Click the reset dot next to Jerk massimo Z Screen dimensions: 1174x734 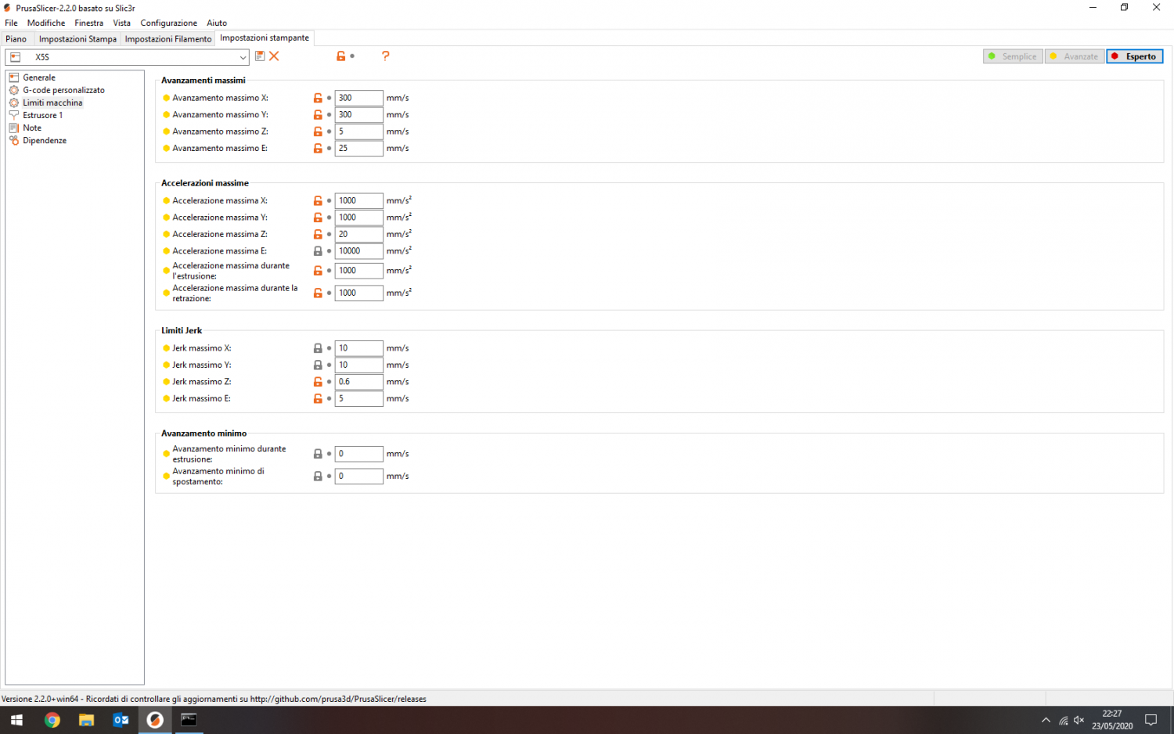tap(329, 383)
